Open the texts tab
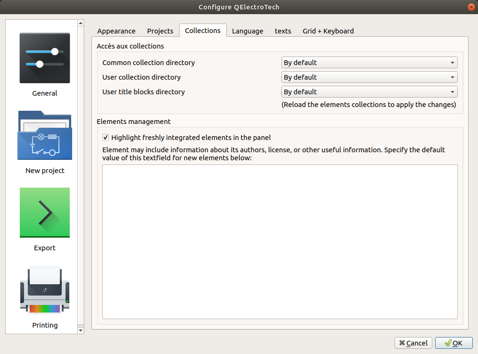This screenshot has width=478, height=354. [283, 31]
